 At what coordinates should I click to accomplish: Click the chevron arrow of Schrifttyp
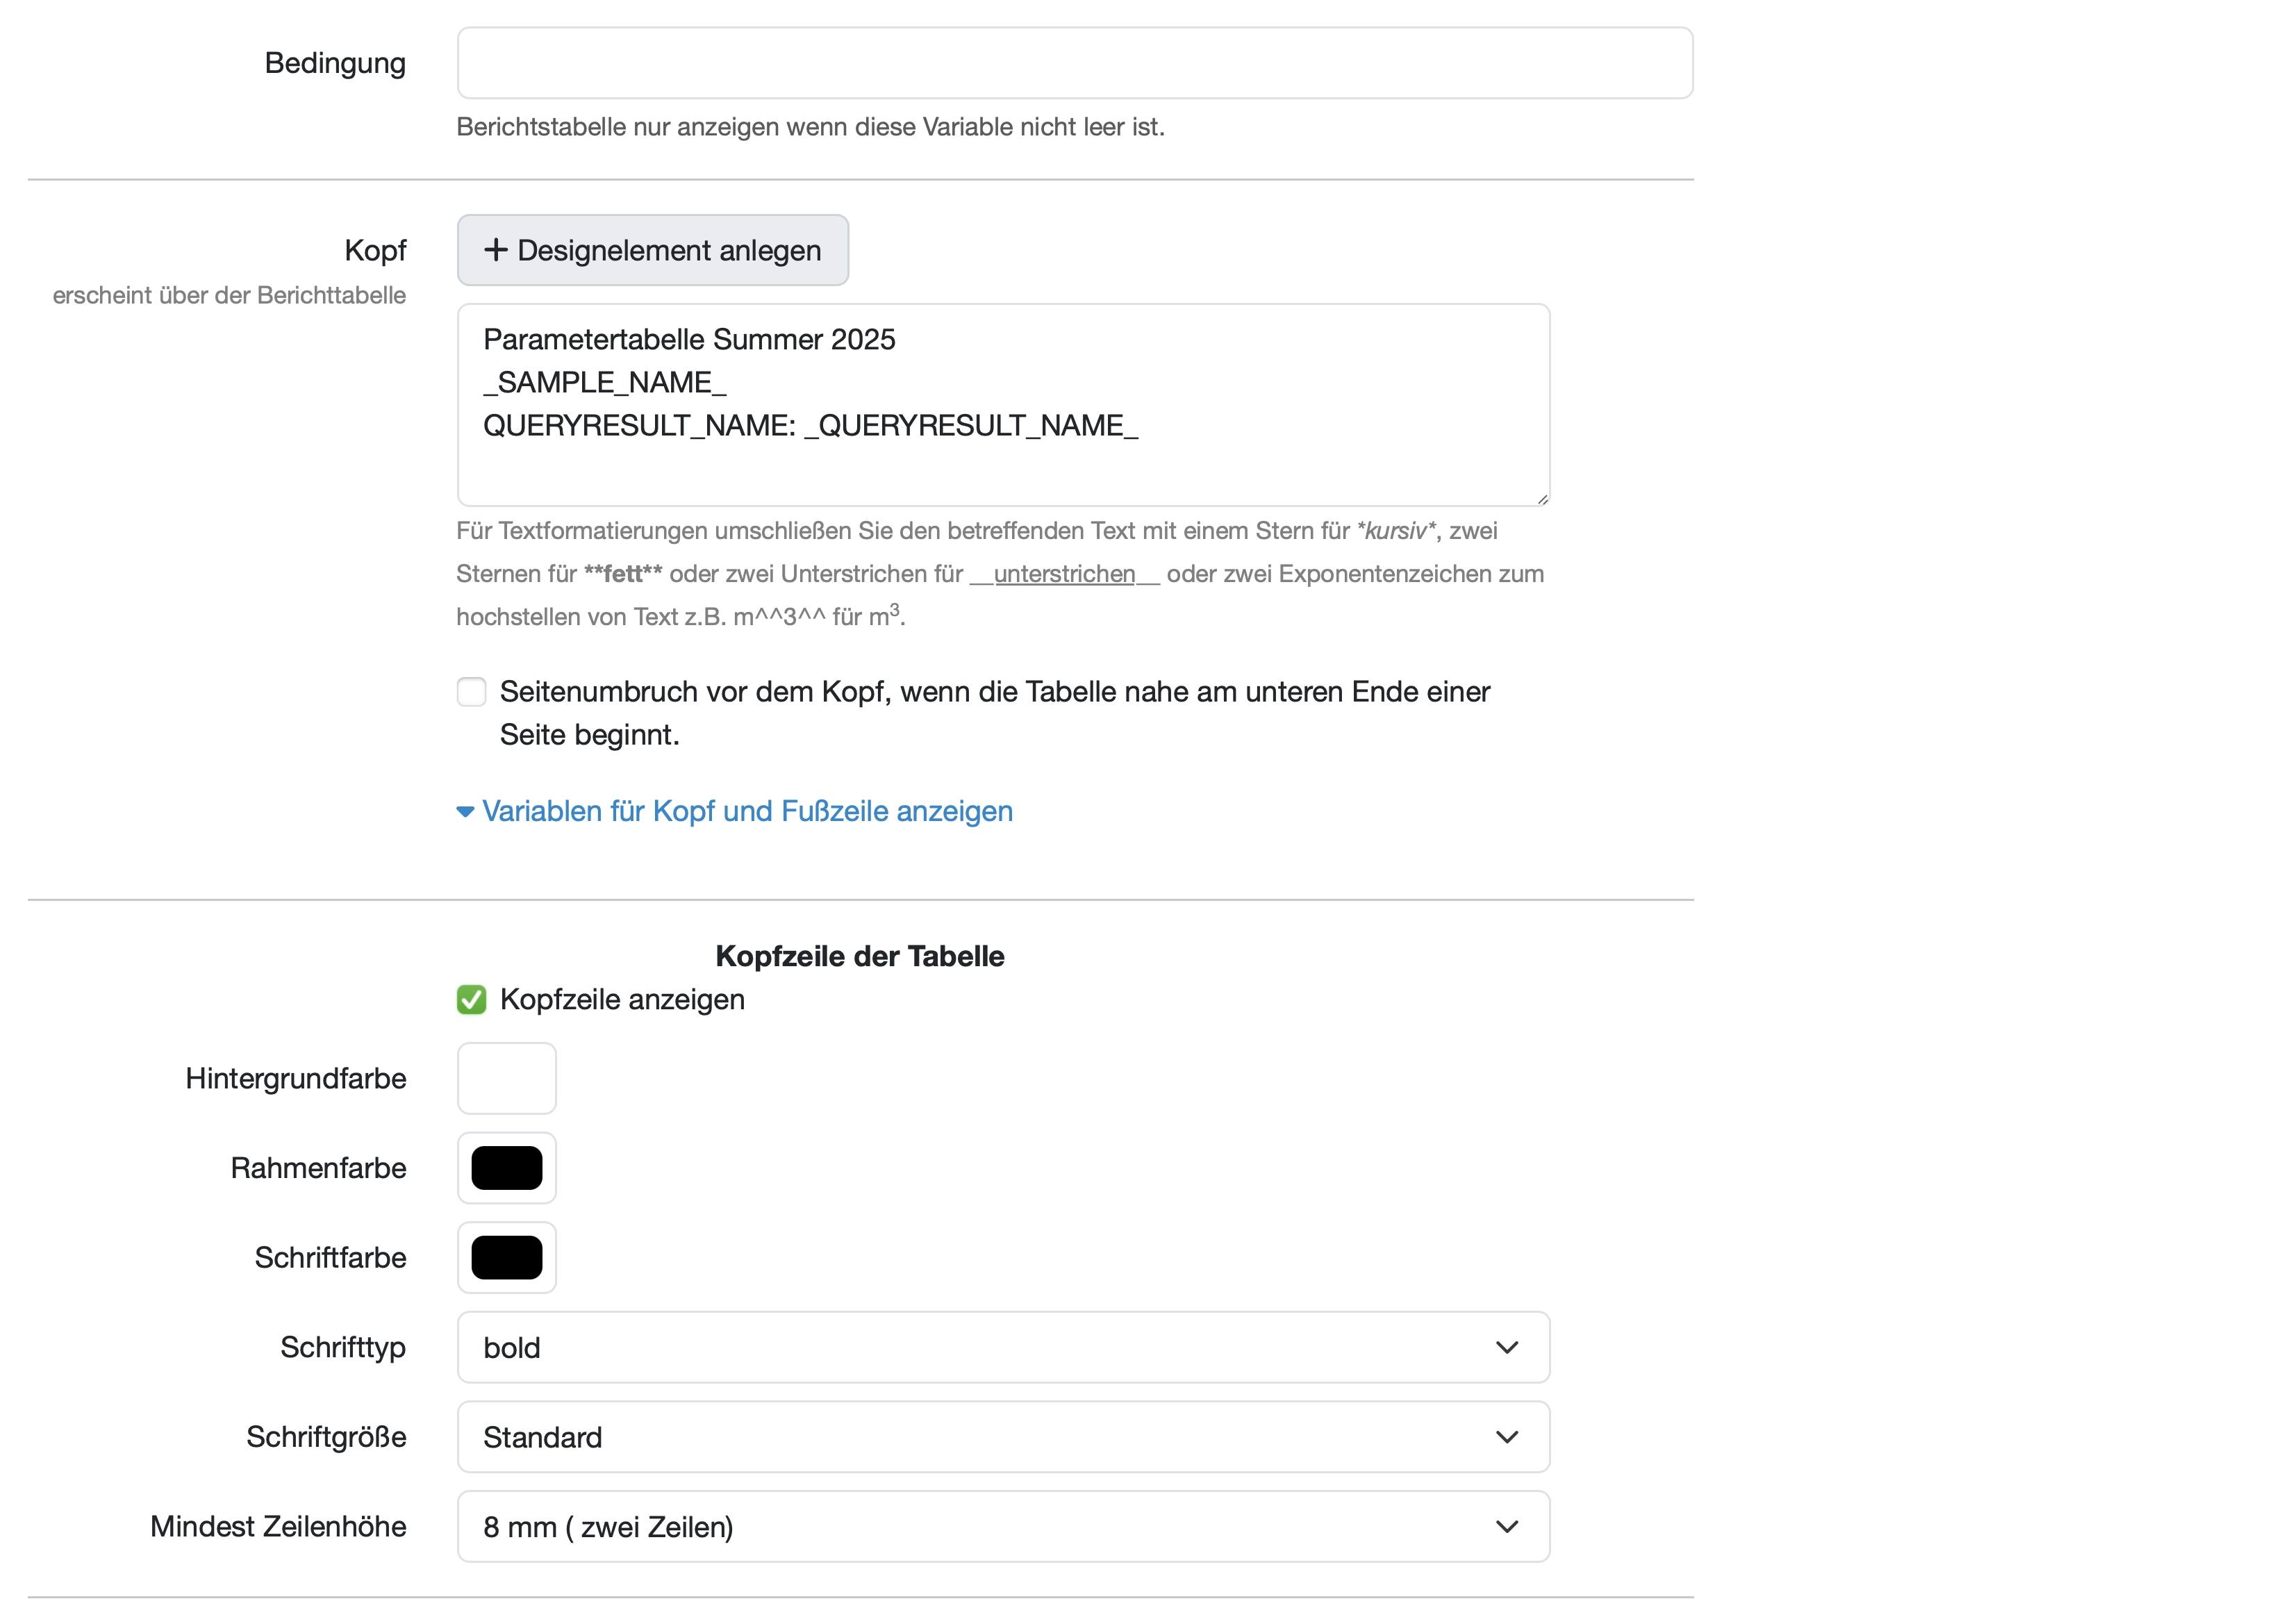(x=1506, y=1348)
